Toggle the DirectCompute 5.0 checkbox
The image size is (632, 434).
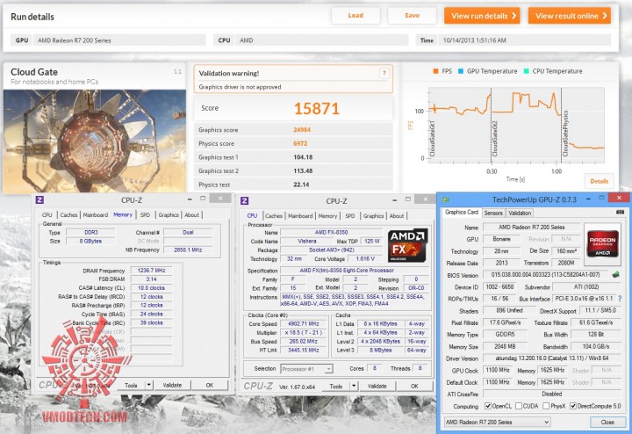pyautogui.click(x=572, y=406)
